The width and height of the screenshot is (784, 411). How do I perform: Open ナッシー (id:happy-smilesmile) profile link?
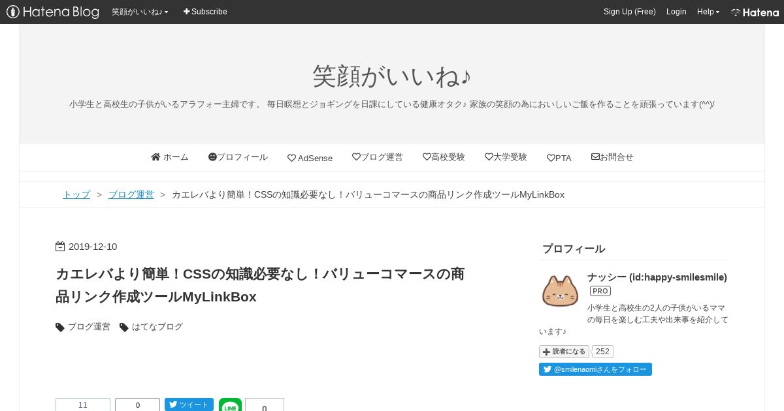click(657, 277)
